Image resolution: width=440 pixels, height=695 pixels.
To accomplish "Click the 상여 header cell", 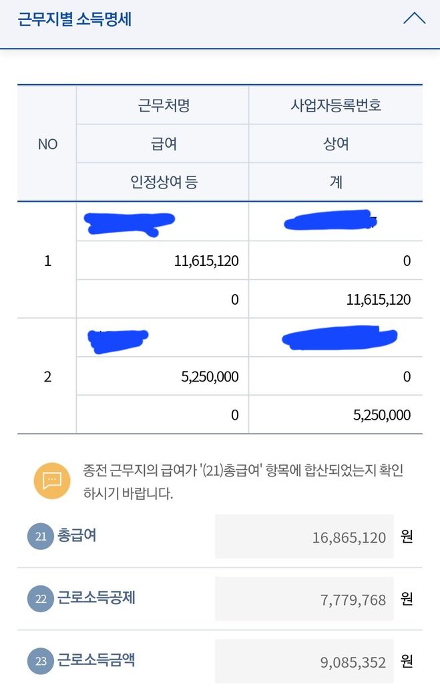I will pos(336,144).
